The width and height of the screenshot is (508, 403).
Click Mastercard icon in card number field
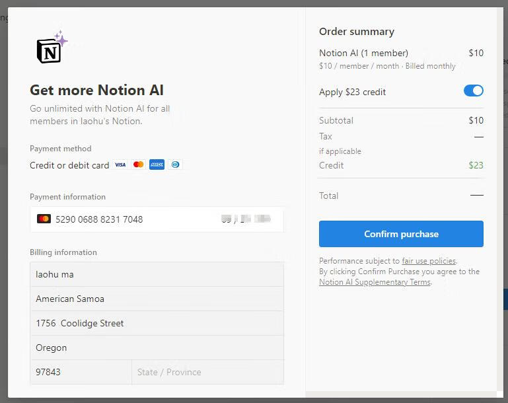[x=44, y=219]
